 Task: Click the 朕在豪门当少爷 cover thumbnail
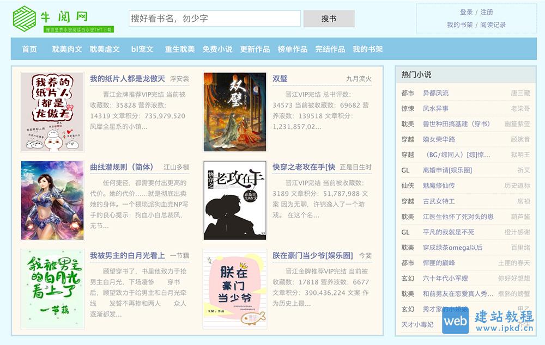pyautogui.click(x=234, y=289)
